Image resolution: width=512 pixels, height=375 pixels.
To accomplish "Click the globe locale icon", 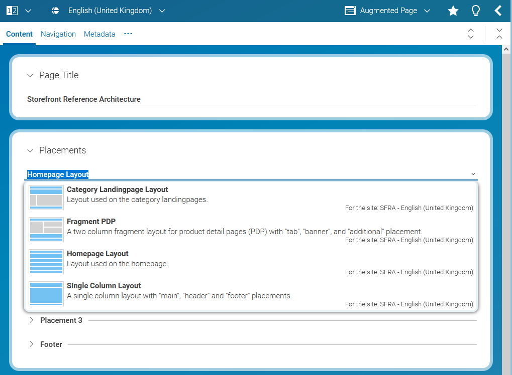I will point(56,11).
